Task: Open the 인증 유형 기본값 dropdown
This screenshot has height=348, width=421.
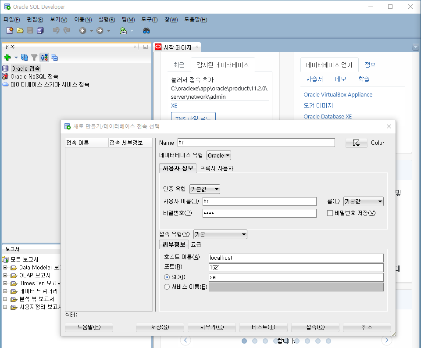Action: click(205, 189)
